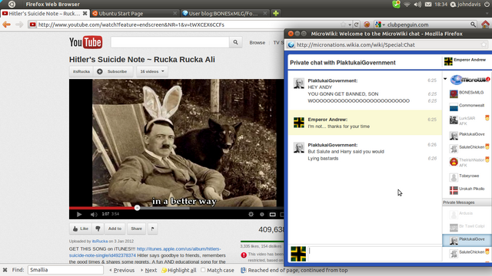
Task: Click the video progress bar
Action: (x=176, y=208)
